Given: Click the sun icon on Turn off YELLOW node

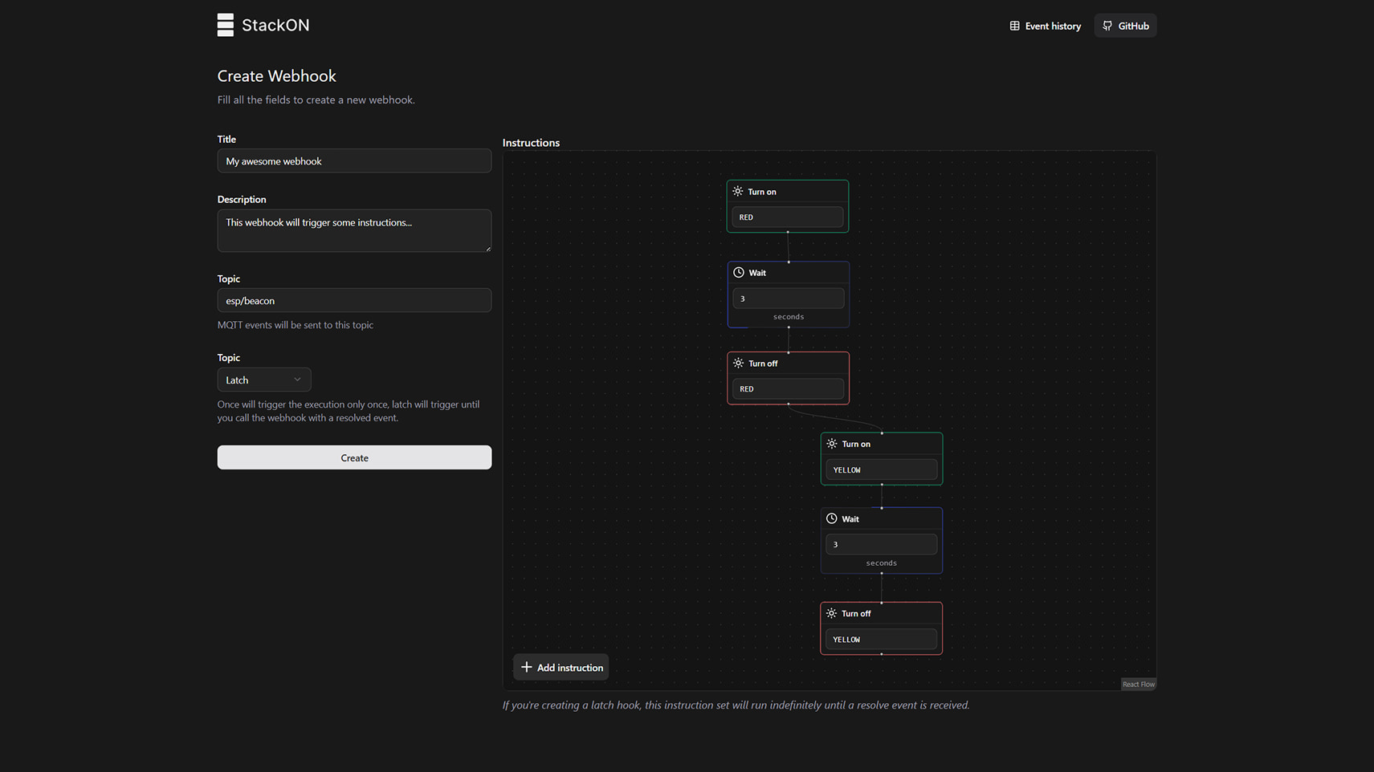Looking at the screenshot, I should [x=831, y=614].
